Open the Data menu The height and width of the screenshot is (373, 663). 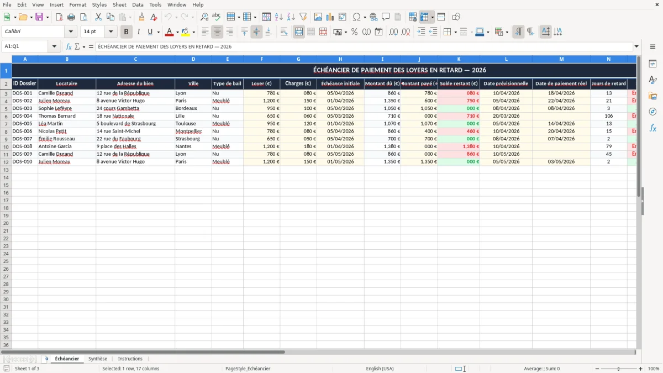[138, 4]
